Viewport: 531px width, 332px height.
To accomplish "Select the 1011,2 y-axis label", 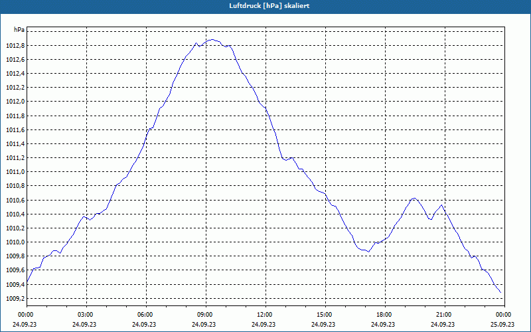I will pyautogui.click(x=15, y=158).
